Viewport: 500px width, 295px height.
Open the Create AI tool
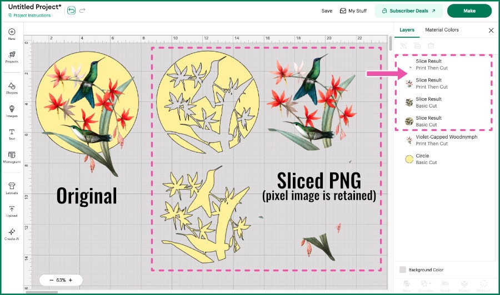pyautogui.click(x=12, y=234)
